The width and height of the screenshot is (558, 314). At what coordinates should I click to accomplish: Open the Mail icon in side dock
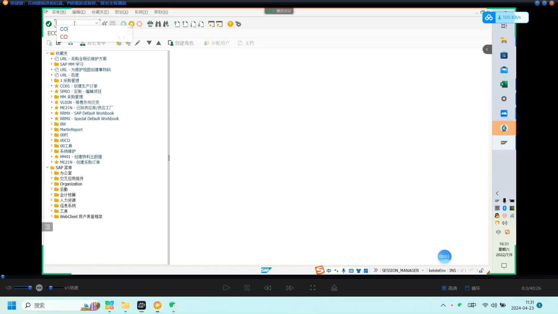504,70
